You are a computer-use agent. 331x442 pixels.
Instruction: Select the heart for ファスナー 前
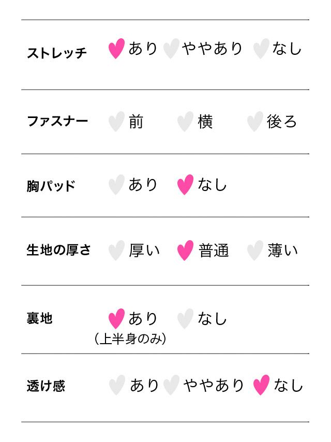point(116,122)
